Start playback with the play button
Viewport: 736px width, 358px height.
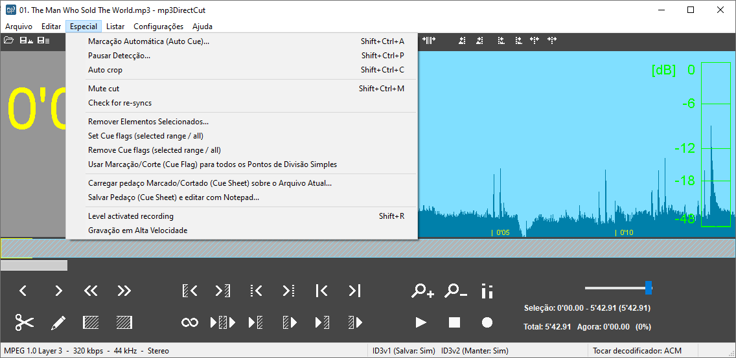421,322
